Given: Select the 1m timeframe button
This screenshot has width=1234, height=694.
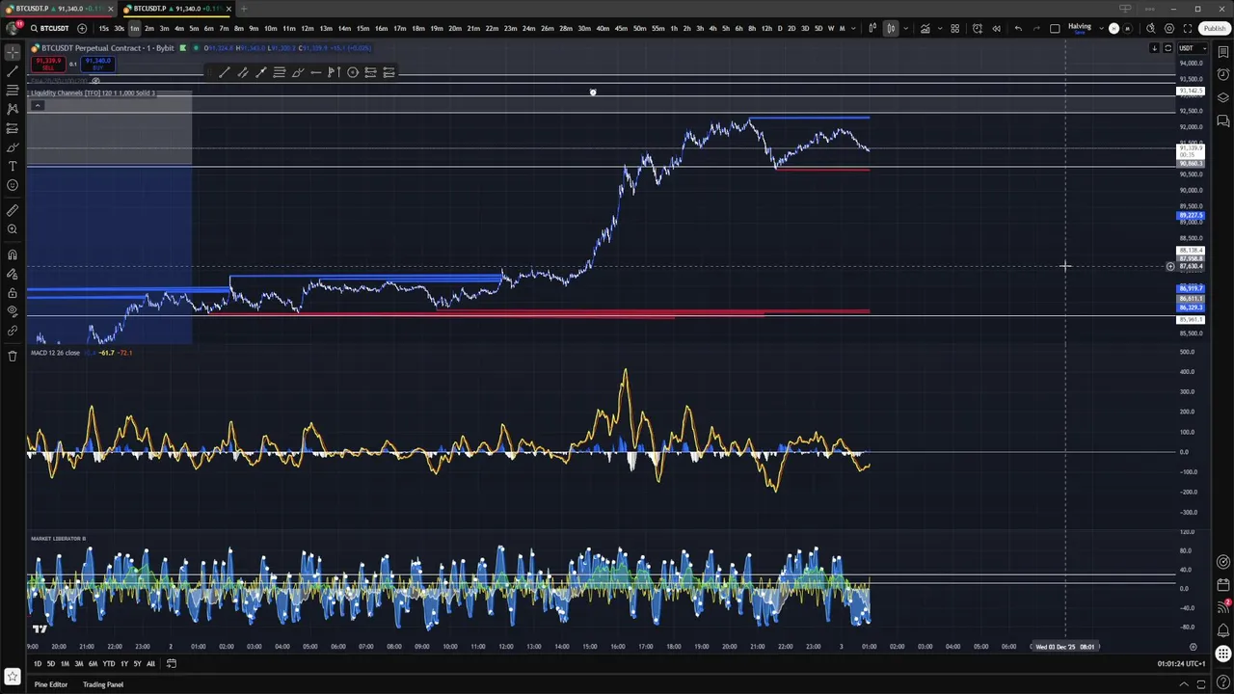Looking at the screenshot, I should (x=134, y=28).
